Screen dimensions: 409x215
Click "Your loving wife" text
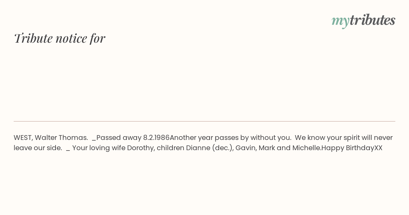pos(99,148)
